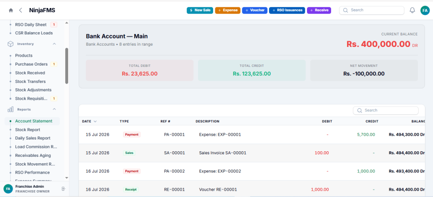Click the Type column header
Image resolution: width=433 pixels, height=197 pixels.
point(124,121)
